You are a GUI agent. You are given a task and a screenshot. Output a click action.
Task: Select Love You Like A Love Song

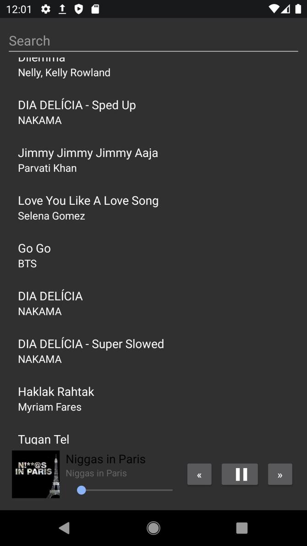click(88, 207)
